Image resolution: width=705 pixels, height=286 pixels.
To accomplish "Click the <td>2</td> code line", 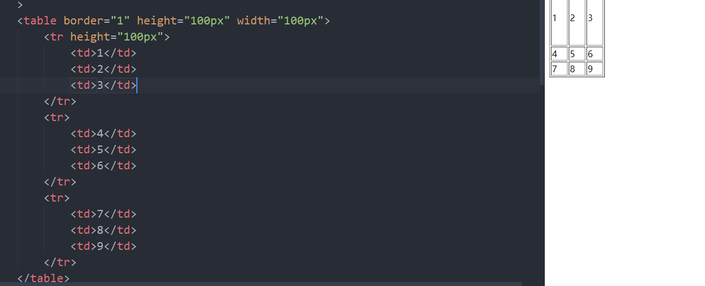I will coord(103,69).
